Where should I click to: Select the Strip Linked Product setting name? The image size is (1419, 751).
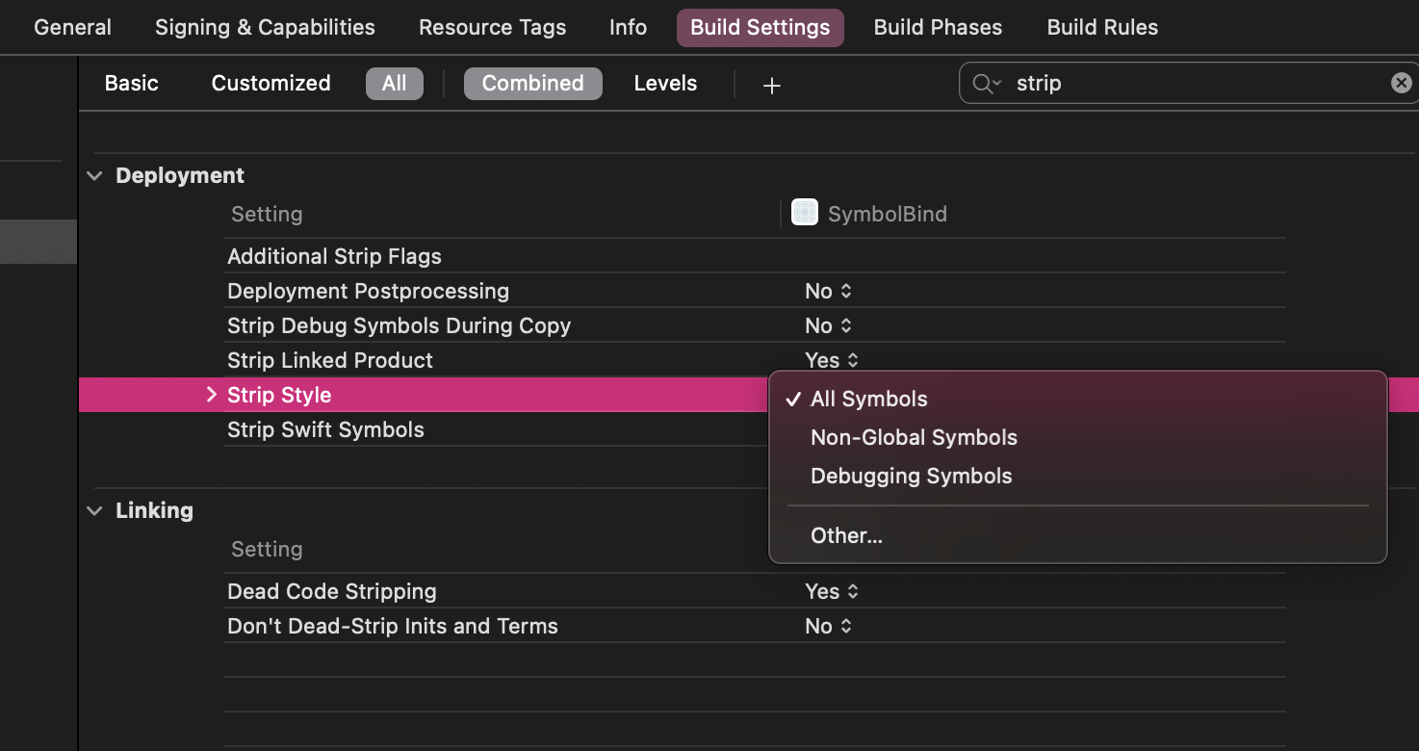click(330, 360)
